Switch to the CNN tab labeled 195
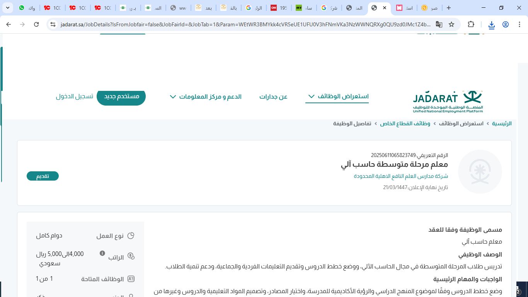This screenshot has height=297, width=528. pyautogui.click(x=279, y=8)
